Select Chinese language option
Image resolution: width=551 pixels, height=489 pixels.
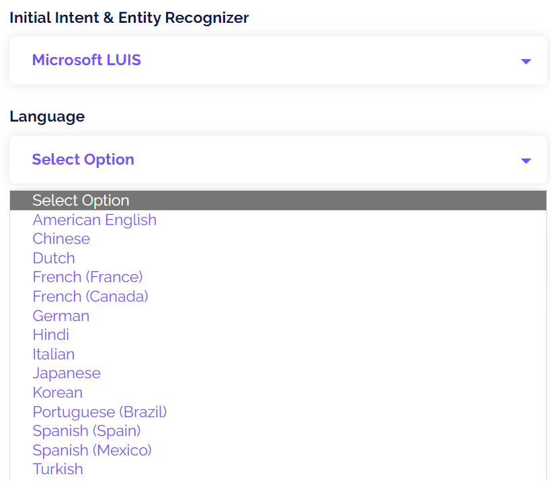[x=61, y=239]
